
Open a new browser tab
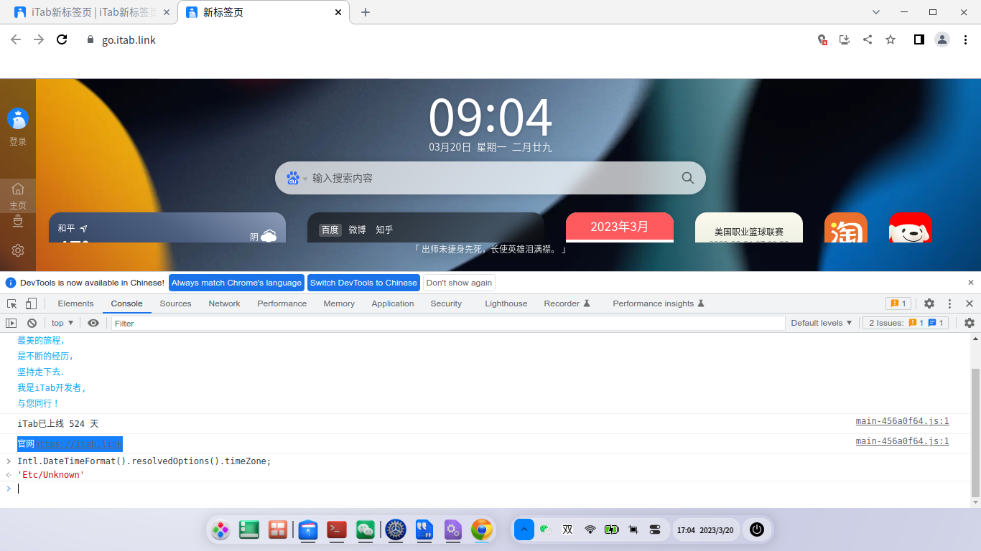(x=366, y=12)
